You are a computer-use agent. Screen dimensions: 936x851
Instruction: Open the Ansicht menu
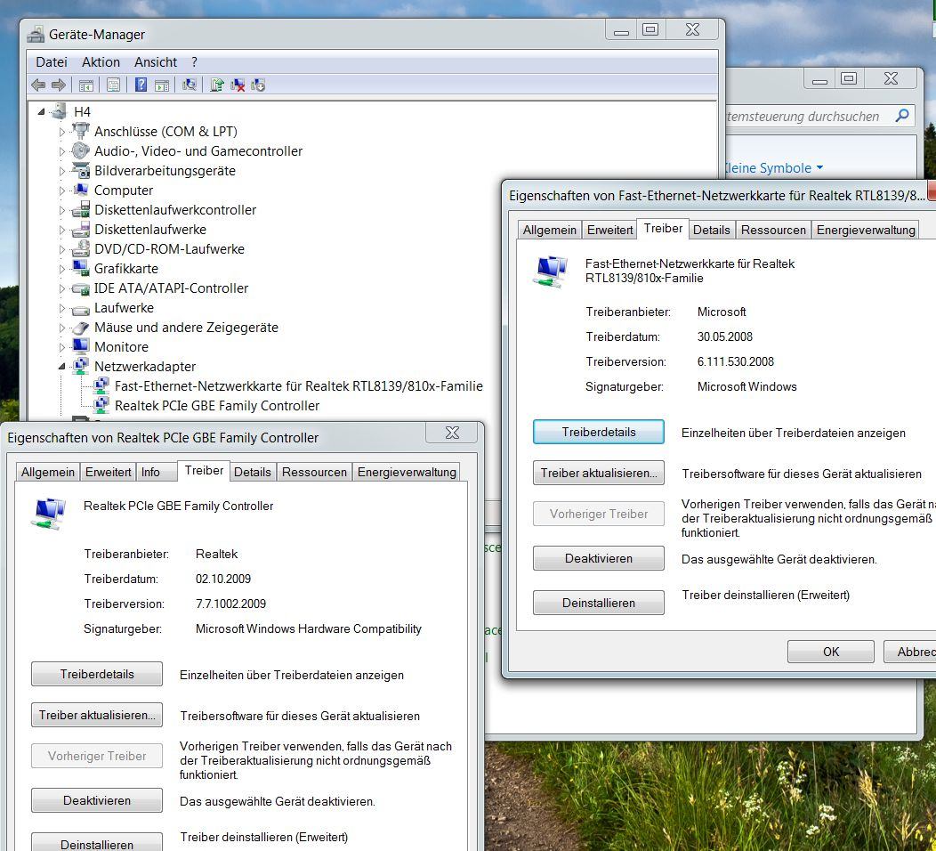155,62
